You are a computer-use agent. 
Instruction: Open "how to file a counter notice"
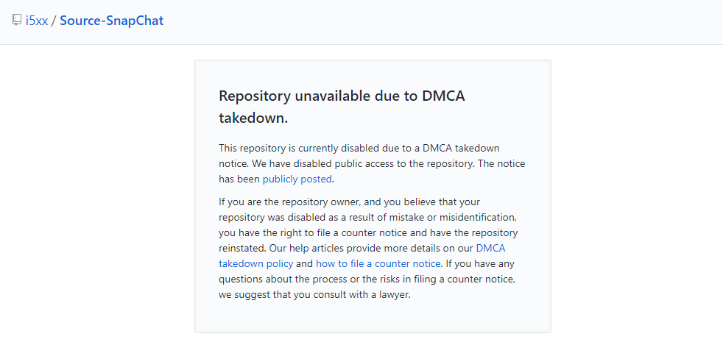[x=378, y=264]
